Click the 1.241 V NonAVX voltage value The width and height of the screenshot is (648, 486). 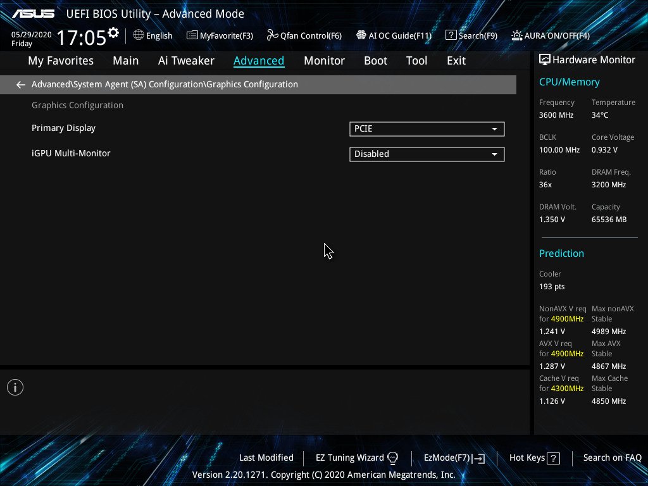(x=552, y=332)
